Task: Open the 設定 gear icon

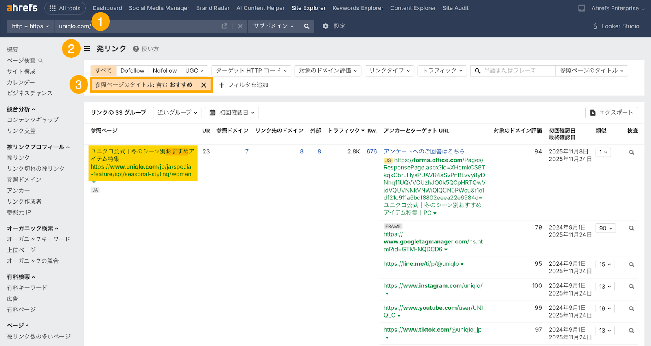Action: tap(325, 26)
